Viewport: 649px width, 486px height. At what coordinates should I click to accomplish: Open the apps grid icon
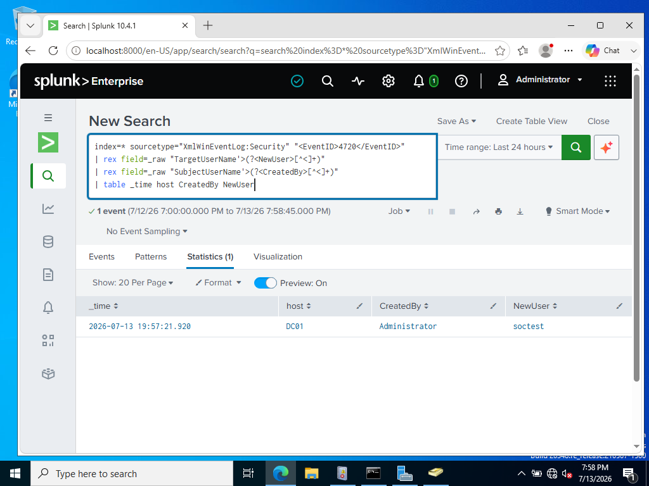pos(610,81)
